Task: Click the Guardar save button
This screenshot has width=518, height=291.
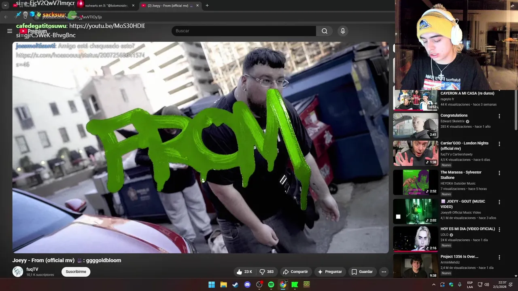Action: pyautogui.click(x=362, y=272)
